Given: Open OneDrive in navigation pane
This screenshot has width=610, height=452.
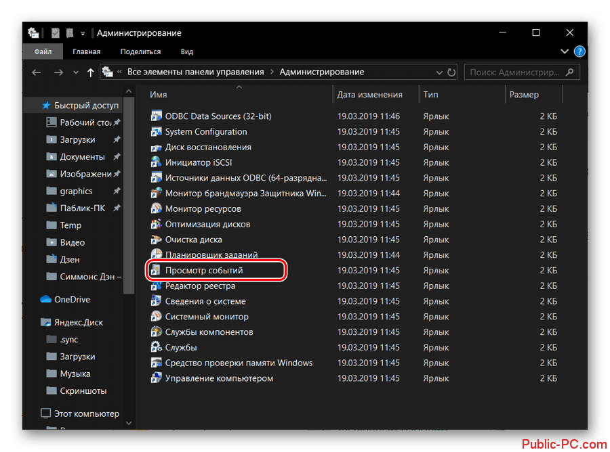Looking at the screenshot, I should [72, 299].
